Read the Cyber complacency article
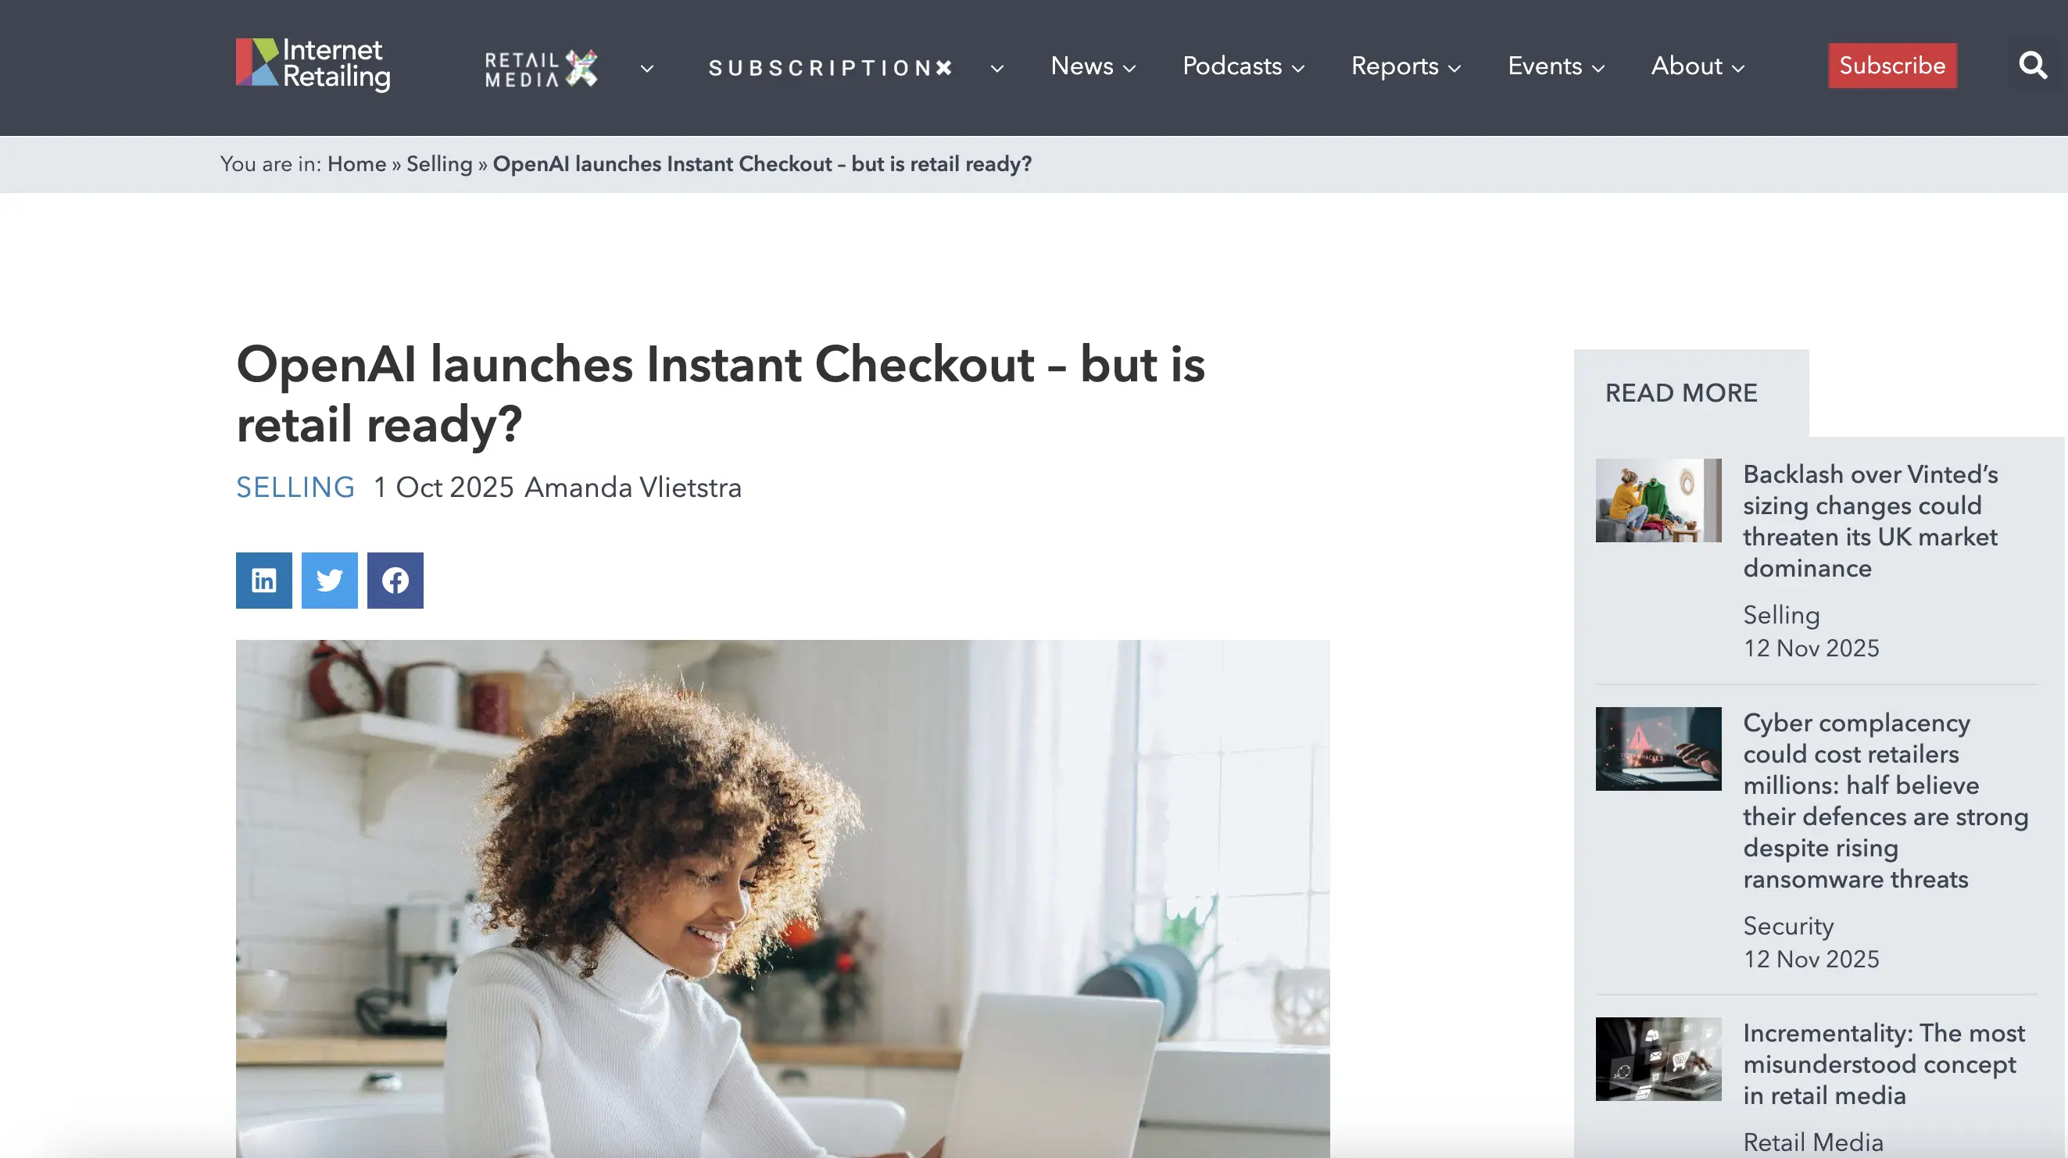The width and height of the screenshot is (2068, 1158). click(x=1885, y=801)
